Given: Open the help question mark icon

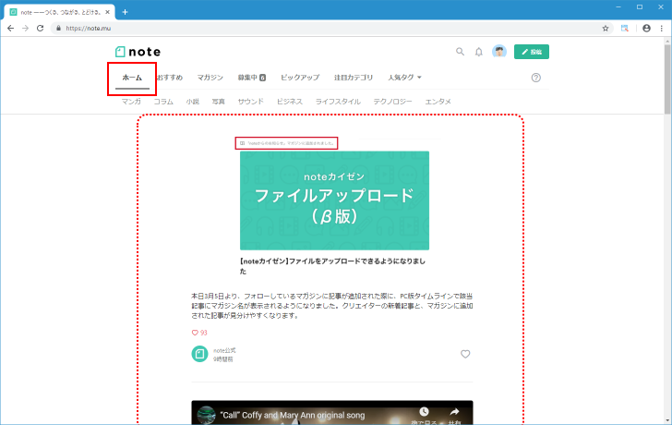Looking at the screenshot, I should click(535, 78).
